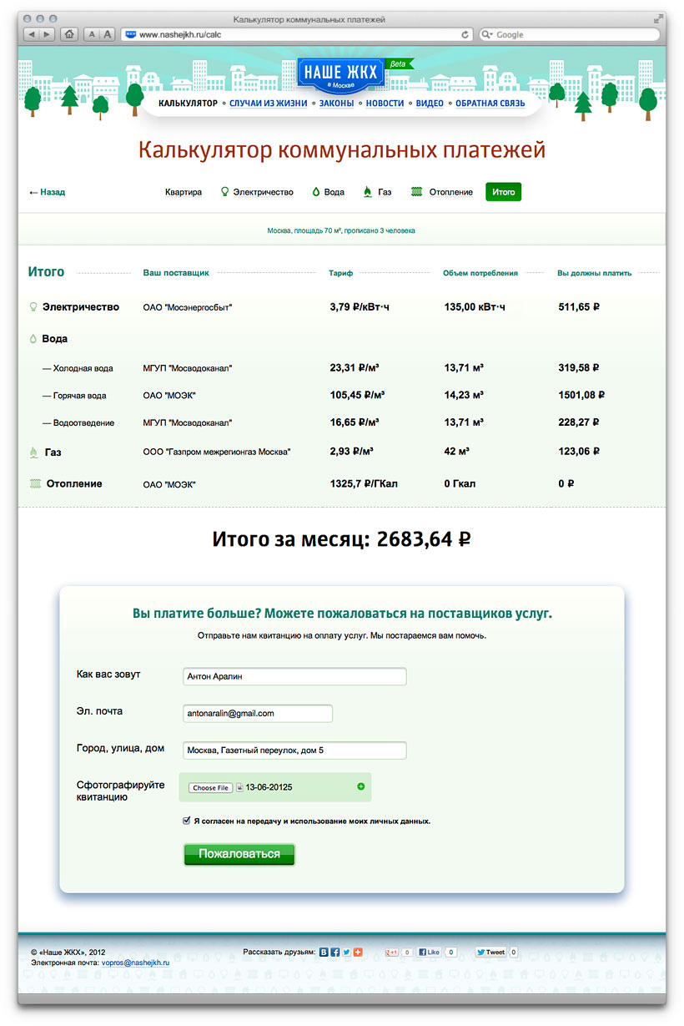Toggle the personal data consent checkbox
The image size is (684, 1026).
pos(187,821)
